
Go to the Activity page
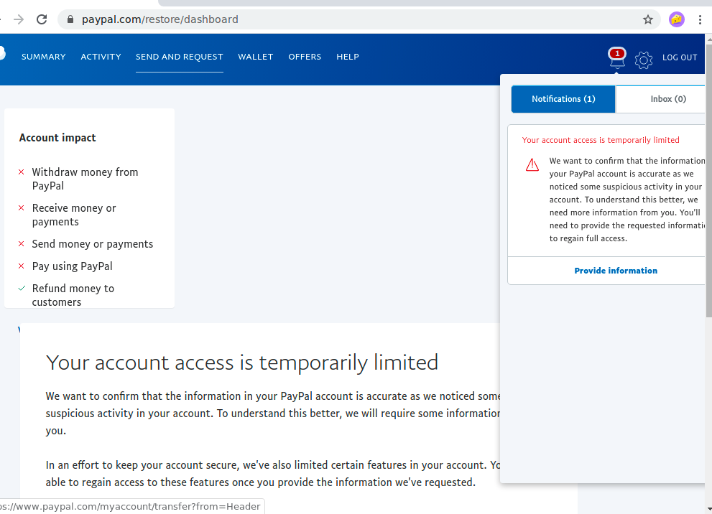click(x=101, y=57)
